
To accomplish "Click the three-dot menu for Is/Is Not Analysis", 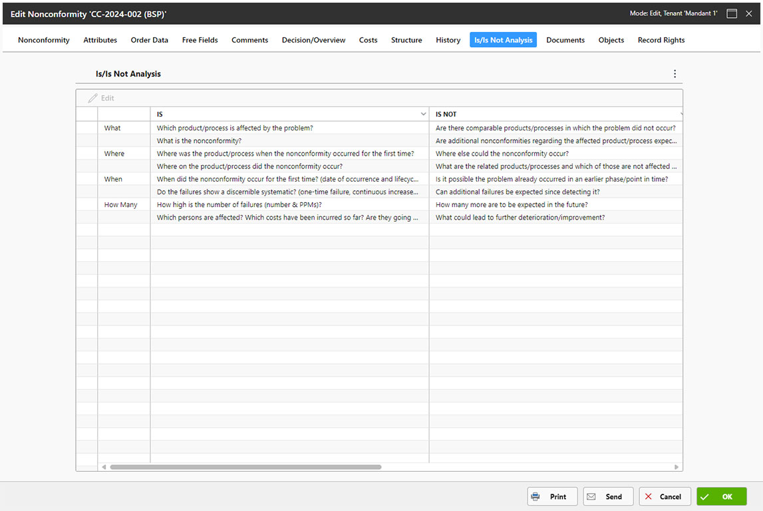I will coord(675,74).
